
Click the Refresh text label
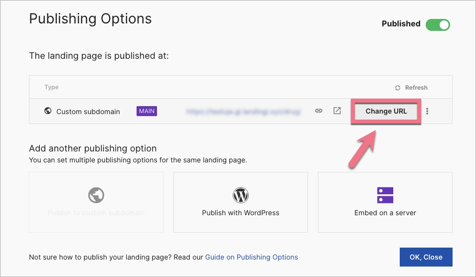[x=416, y=88]
